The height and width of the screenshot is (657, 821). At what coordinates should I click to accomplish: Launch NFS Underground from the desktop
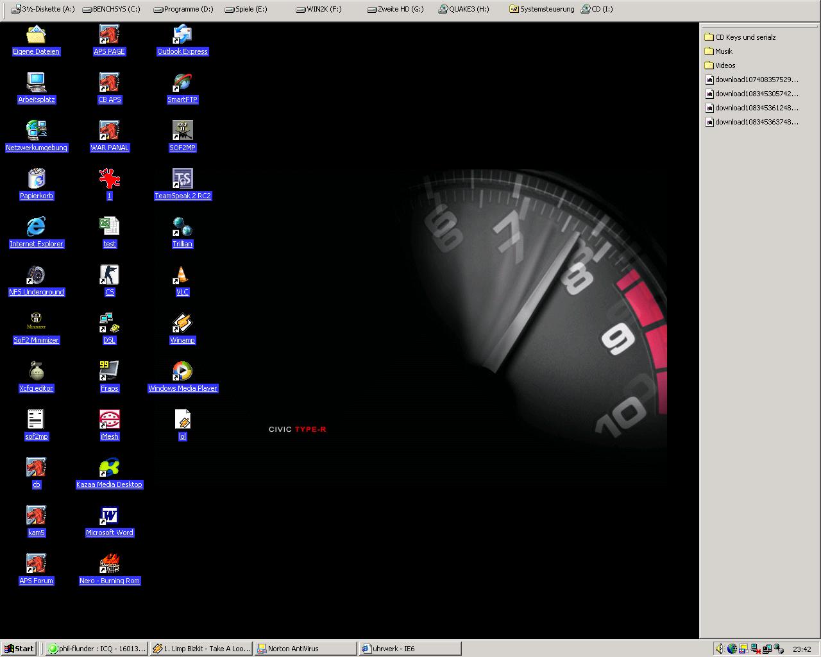pyautogui.click(x=37, y=275)
